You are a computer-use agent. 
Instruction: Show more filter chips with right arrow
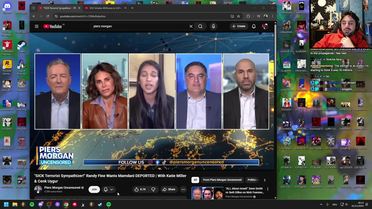264,180
